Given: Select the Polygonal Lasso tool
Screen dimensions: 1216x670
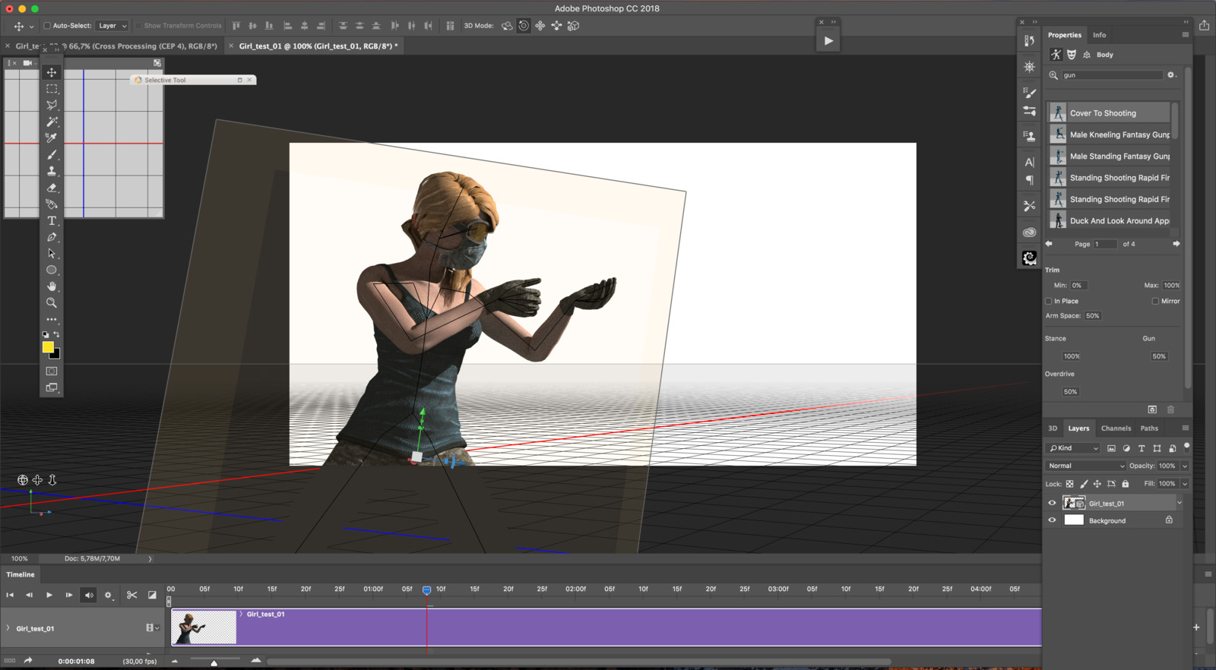Looking at the screenshot, I should tap(52, 105).
